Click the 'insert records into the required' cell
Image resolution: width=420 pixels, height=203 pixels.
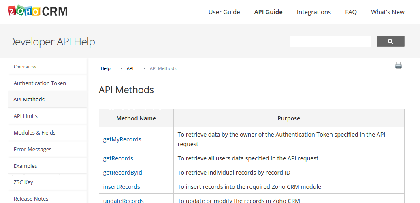click(x=289, y=187)
